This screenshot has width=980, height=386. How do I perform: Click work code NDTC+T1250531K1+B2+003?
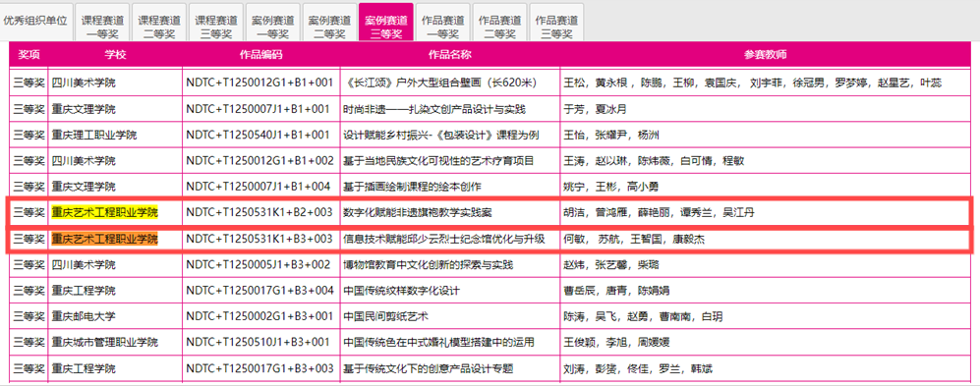coord(259,213)
